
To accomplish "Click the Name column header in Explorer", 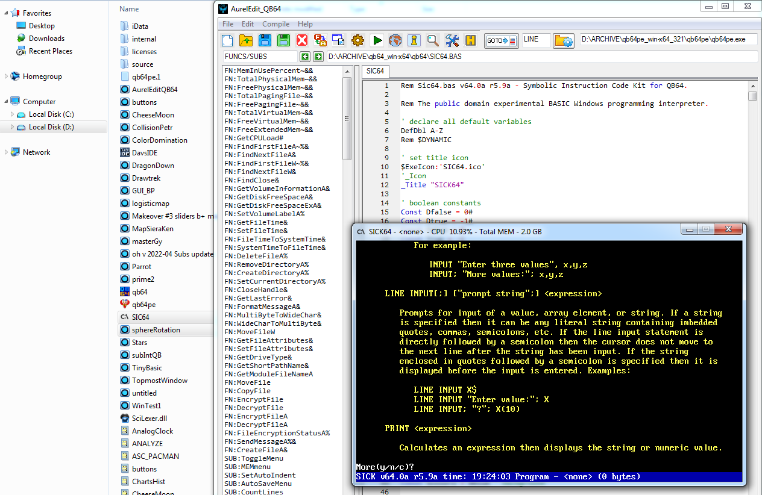I will pyautogui.click(x=129, y=9).
